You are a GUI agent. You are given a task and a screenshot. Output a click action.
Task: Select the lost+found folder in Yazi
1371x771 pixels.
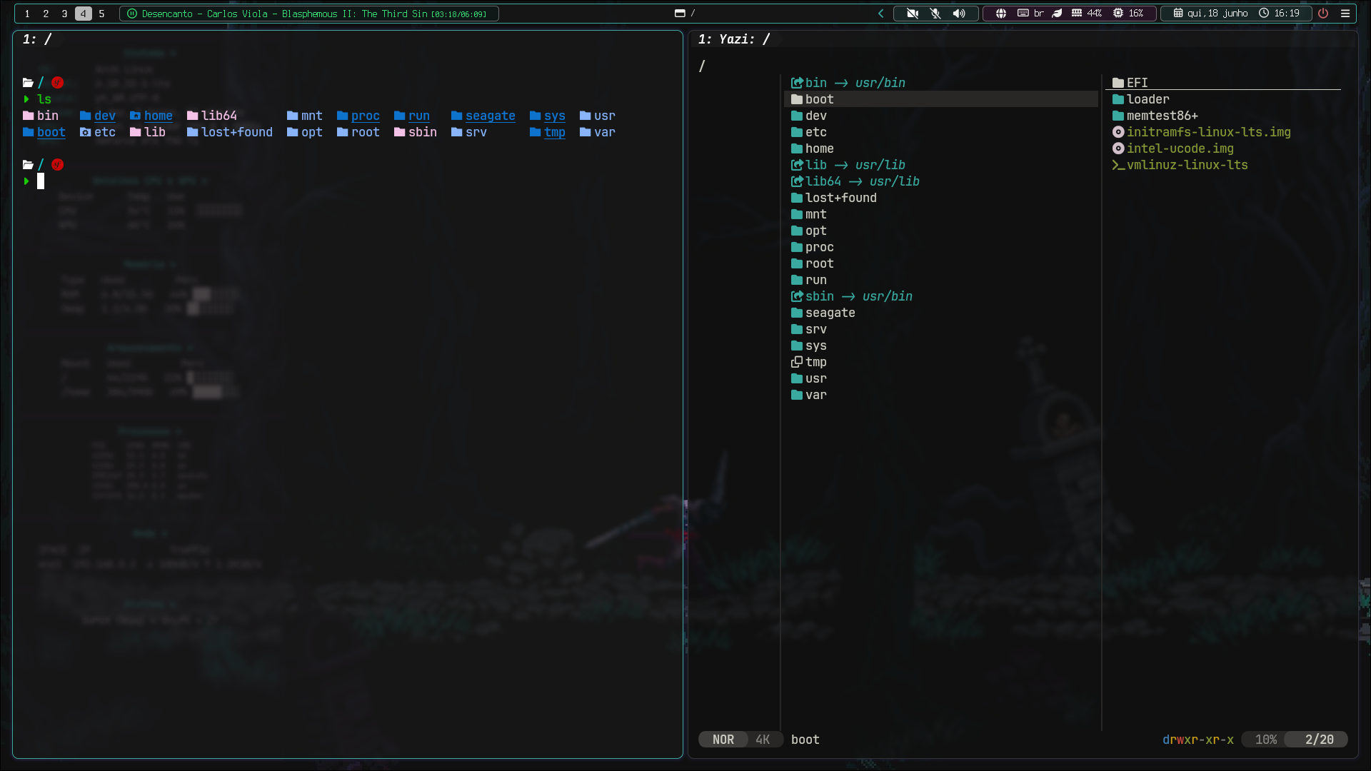(x=941, y=198)
